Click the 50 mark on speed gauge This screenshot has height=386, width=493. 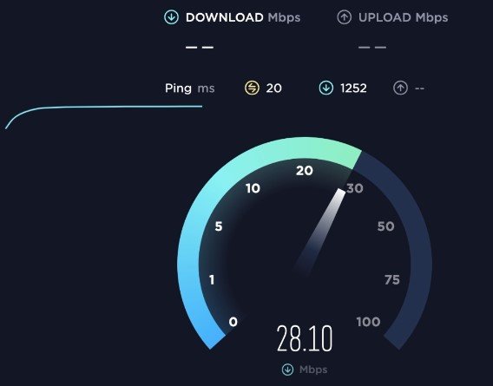tap(385, 226)
